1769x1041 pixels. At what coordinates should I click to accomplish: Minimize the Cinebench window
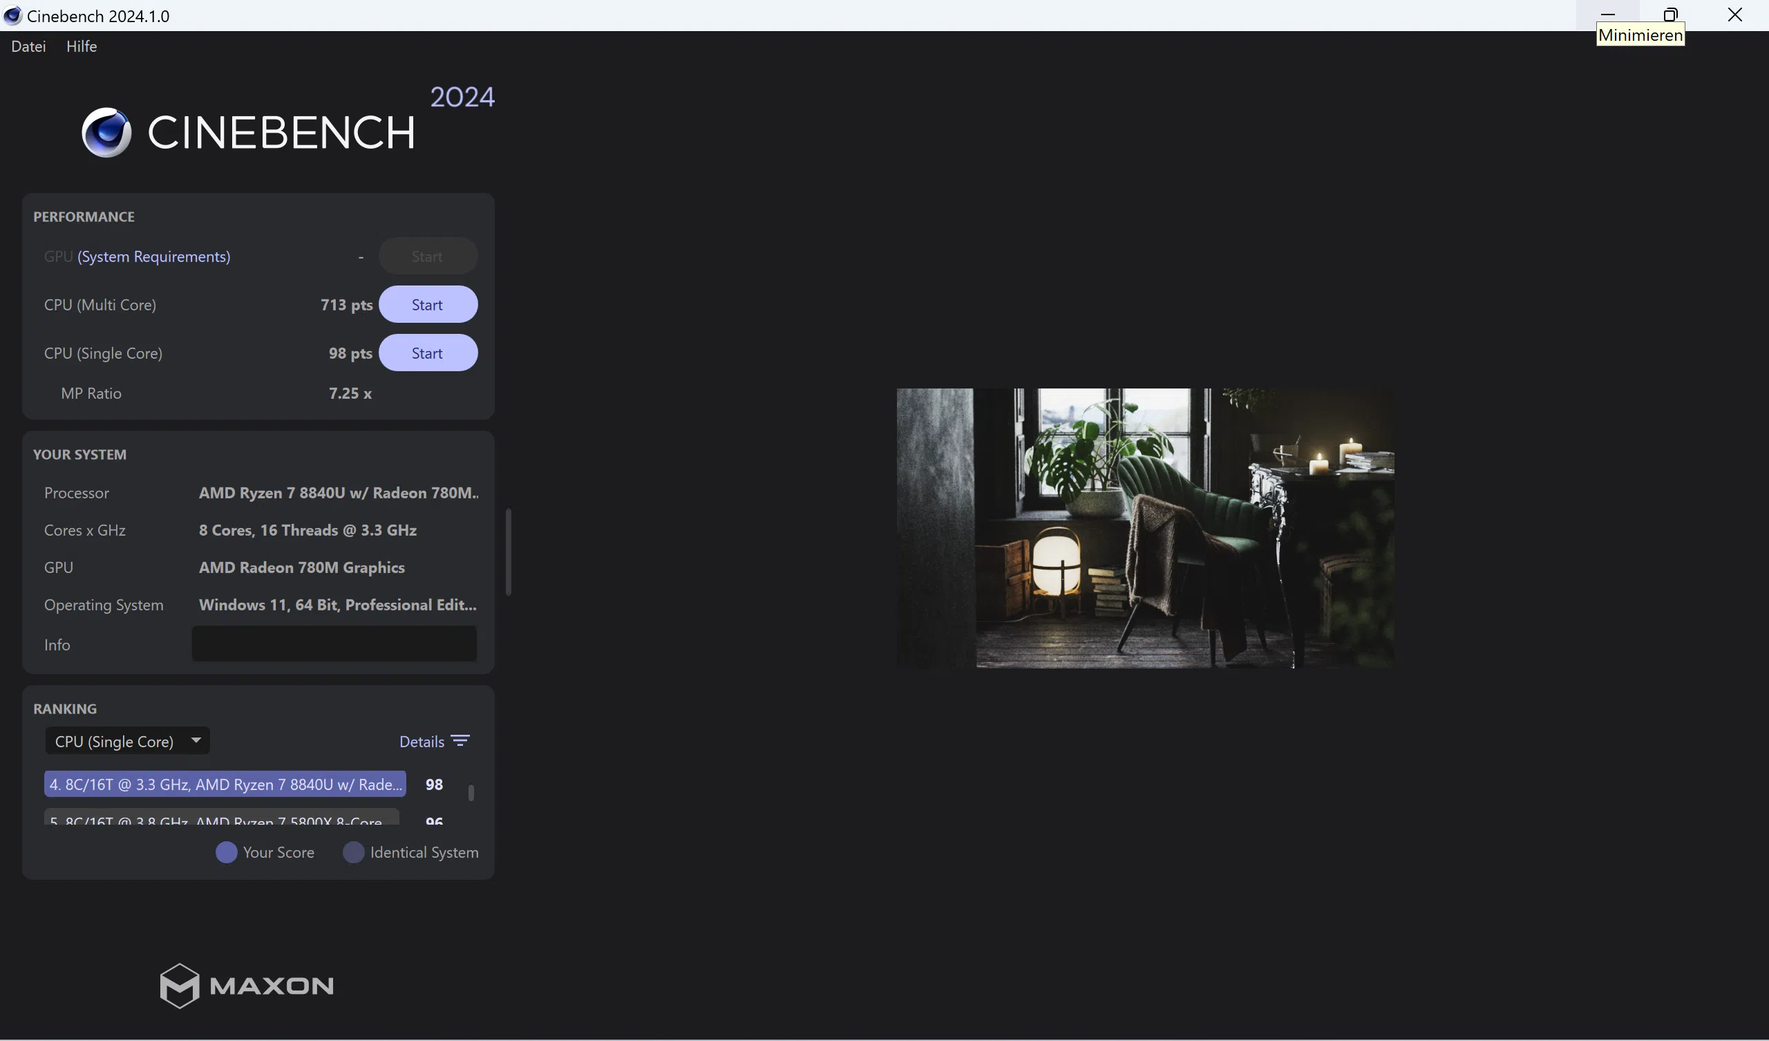1608,15
